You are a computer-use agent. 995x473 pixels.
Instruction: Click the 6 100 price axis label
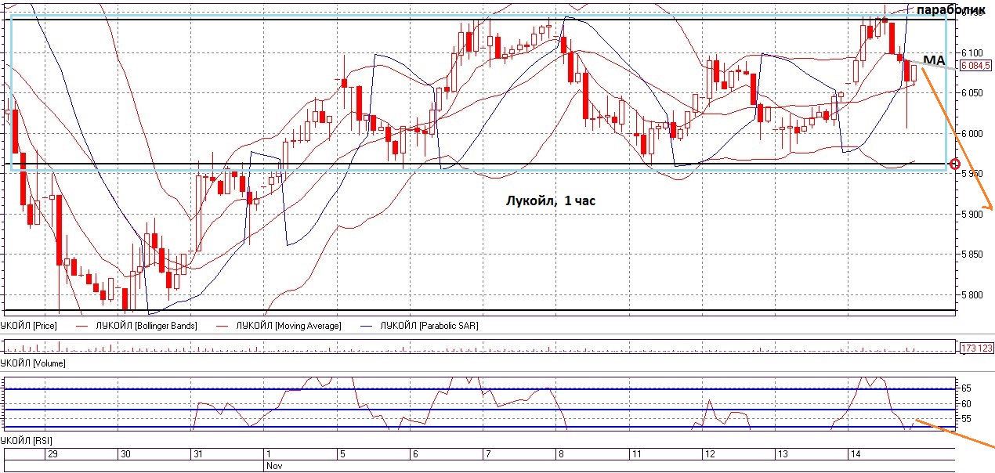coord(971,52)
